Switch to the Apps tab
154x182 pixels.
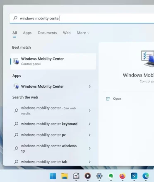point(27,33)
